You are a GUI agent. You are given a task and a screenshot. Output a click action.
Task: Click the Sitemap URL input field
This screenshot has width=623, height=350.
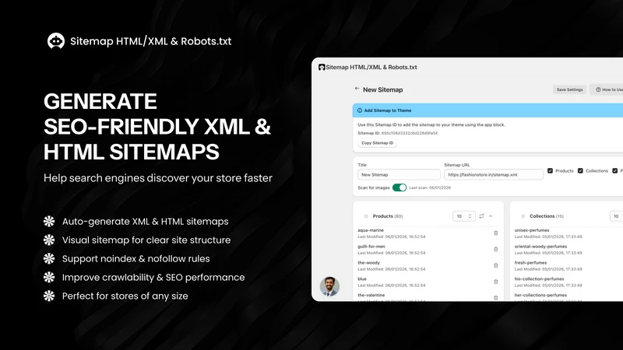(x=494, y=174)
